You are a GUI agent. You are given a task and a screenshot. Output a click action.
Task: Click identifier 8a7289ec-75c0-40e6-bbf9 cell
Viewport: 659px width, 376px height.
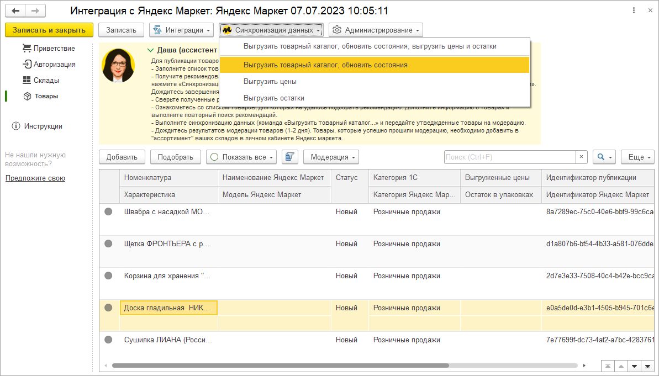[598, 211]
